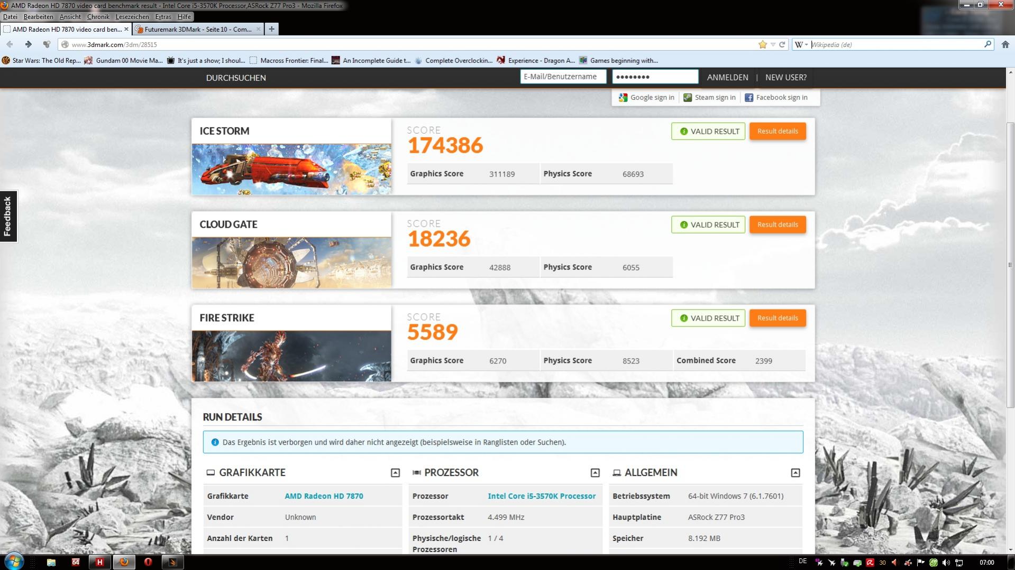Click the Fire Strike thumbnail image

(x=291, y=356)
